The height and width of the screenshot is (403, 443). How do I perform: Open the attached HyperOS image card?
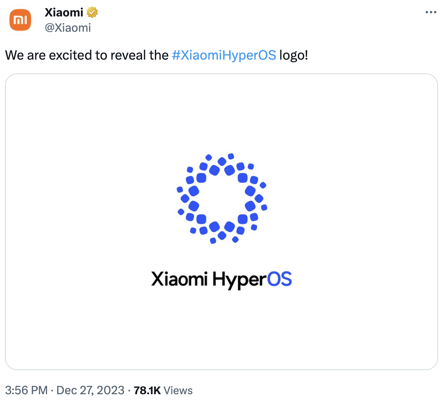pos(221,222)
